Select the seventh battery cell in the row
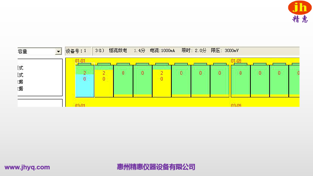The height and width of the screenshot is (176, 313). coord(200,80)
